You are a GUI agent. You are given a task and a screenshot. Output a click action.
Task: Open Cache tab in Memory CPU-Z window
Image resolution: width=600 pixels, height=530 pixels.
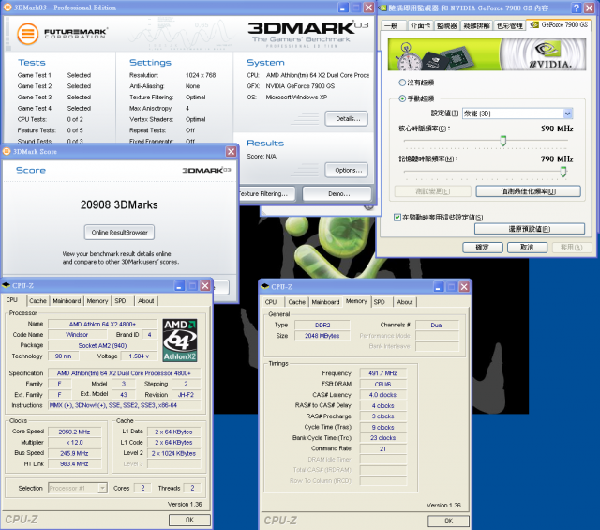coord(297,302)
